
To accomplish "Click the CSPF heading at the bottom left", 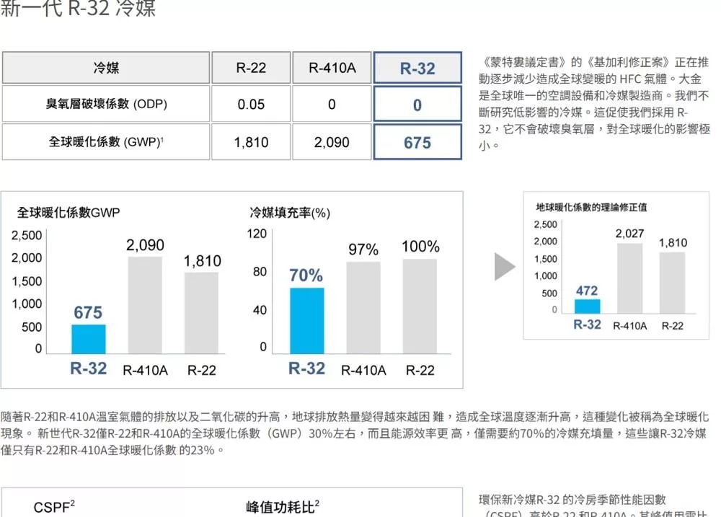I will click(x=55, y=508).
